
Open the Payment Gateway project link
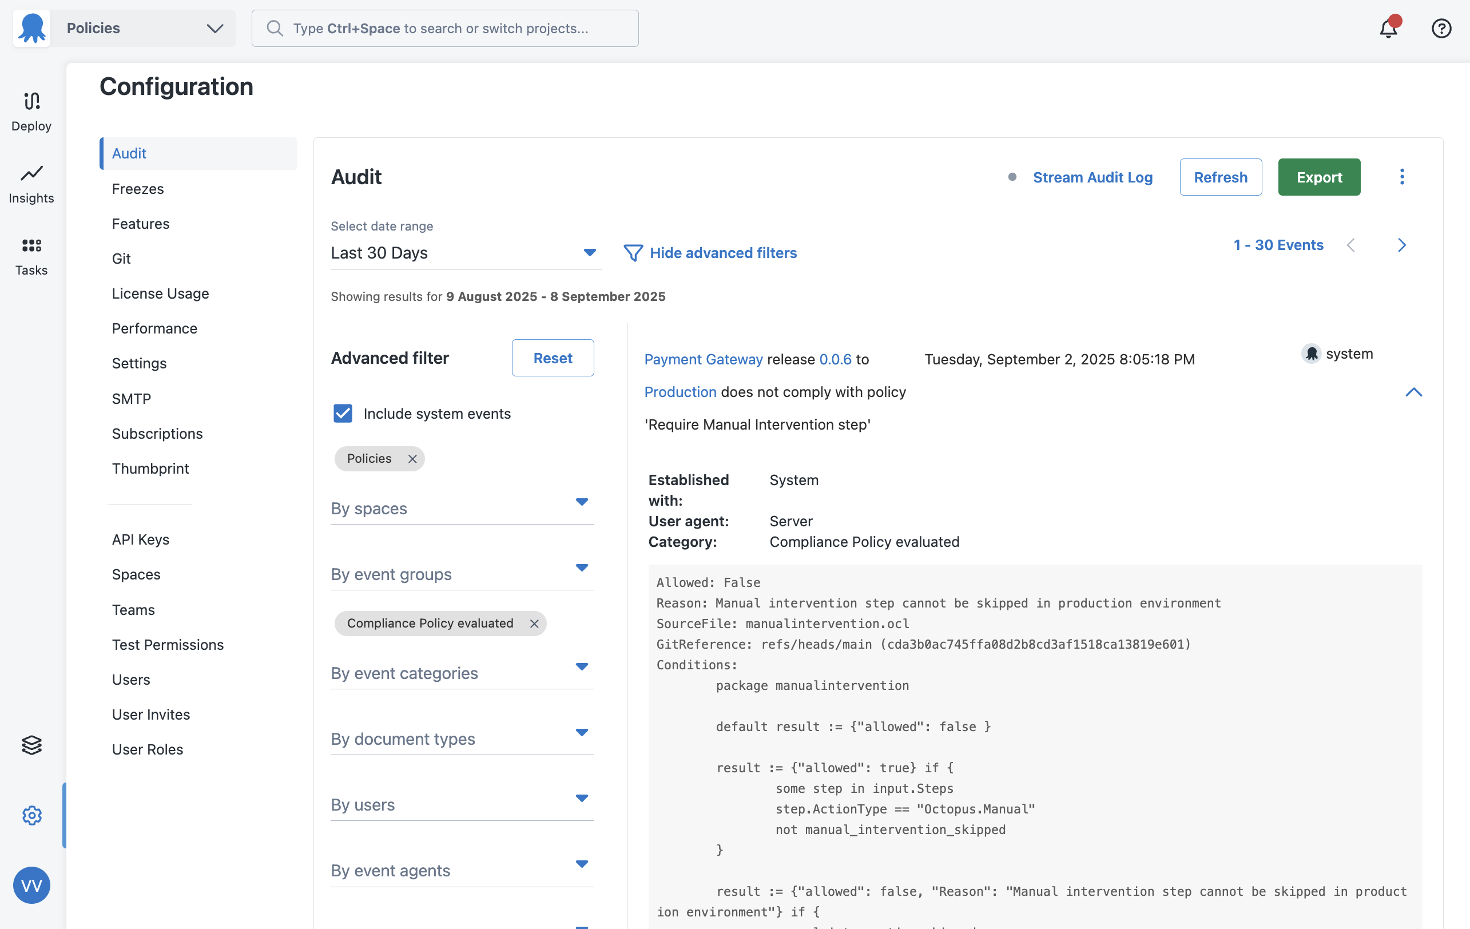point(704,359)
